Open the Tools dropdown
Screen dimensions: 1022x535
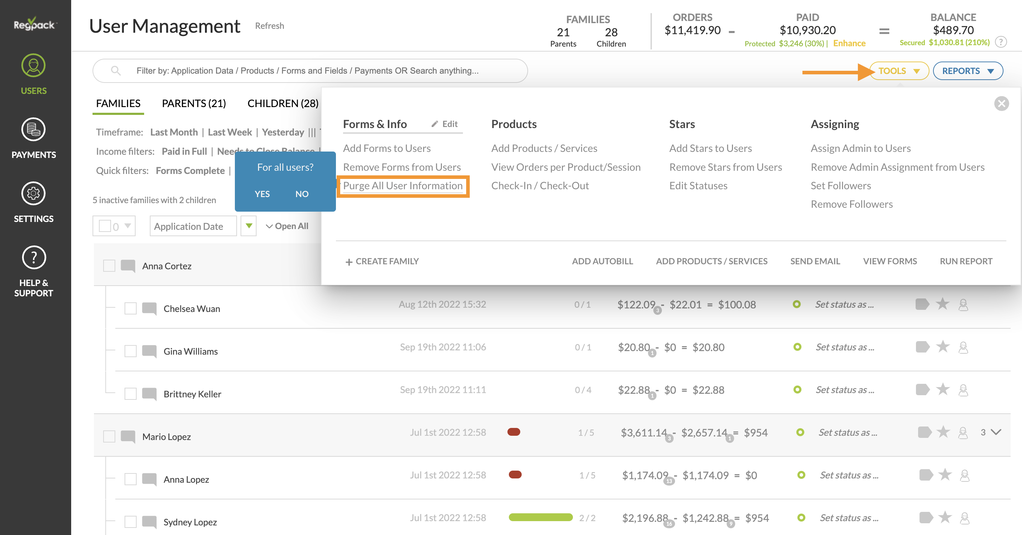(899, 70)
